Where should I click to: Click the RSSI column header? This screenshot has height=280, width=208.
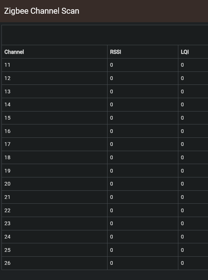(x=115, y=52)
